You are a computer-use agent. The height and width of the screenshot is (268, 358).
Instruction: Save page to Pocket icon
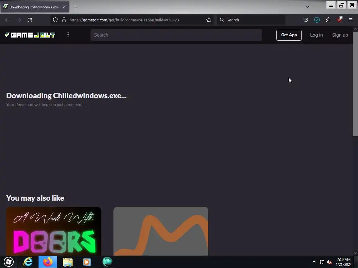click(306, 20)
